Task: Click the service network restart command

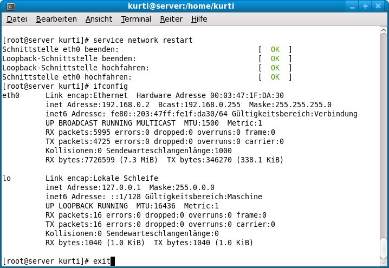Action: (x=143, y=41)
